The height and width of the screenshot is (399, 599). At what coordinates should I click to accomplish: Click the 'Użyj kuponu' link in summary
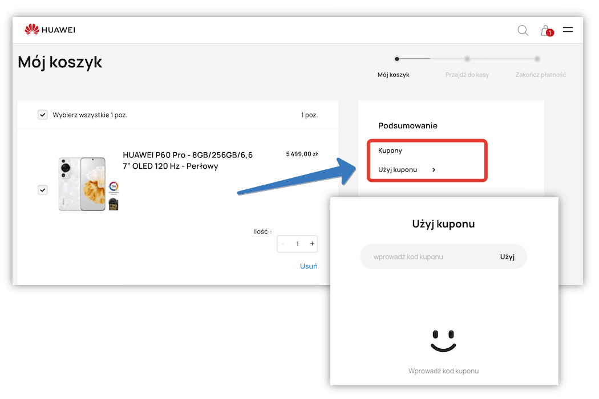(397, 169)
